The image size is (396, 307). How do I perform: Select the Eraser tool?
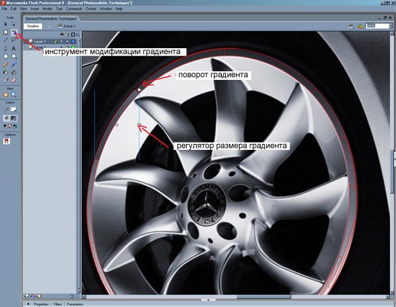click(14, 81)
